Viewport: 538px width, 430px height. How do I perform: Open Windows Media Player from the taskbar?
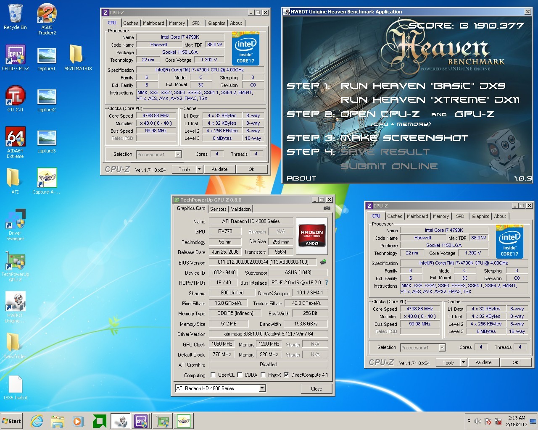78,421
